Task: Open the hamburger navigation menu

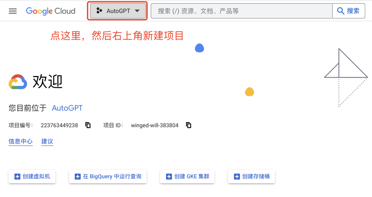Action: 13,11
